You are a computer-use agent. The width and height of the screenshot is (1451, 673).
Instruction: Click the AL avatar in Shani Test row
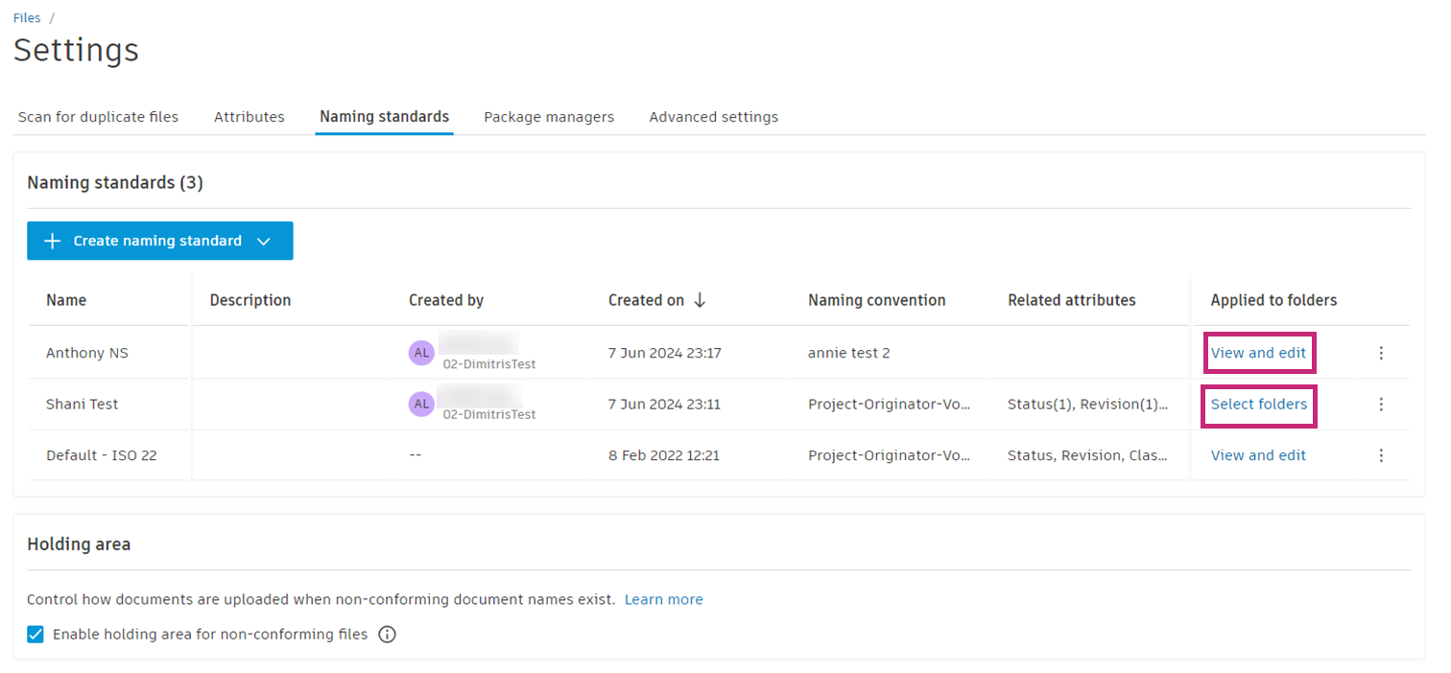(421, 404)
